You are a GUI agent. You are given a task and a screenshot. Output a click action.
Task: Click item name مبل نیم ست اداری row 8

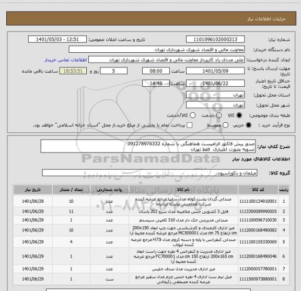183,279
